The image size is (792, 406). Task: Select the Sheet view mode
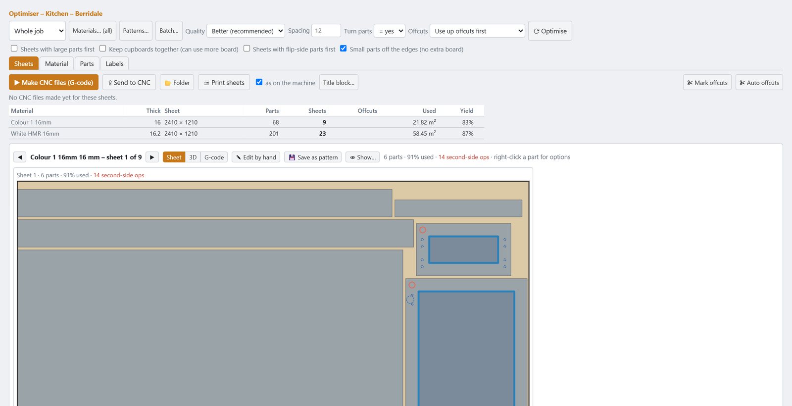(x=174, y=157)
